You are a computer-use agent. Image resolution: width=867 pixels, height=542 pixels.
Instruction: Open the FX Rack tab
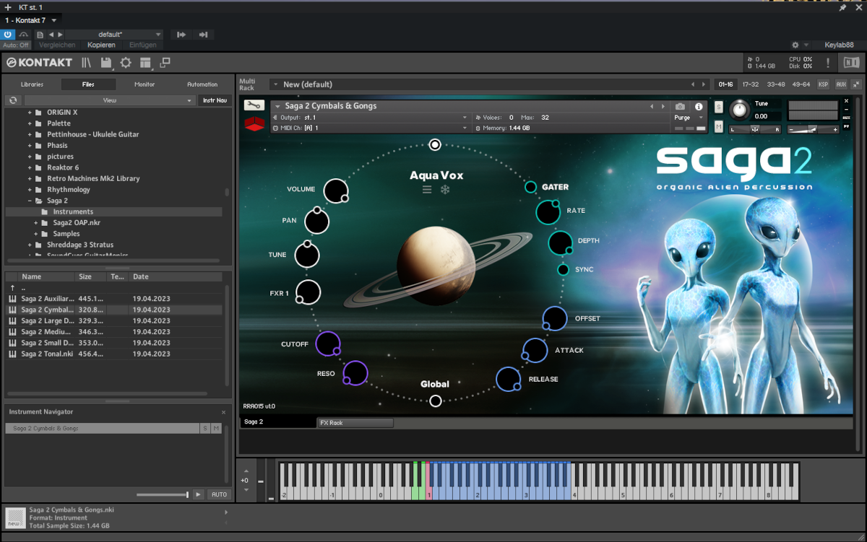tap(355, 422)
